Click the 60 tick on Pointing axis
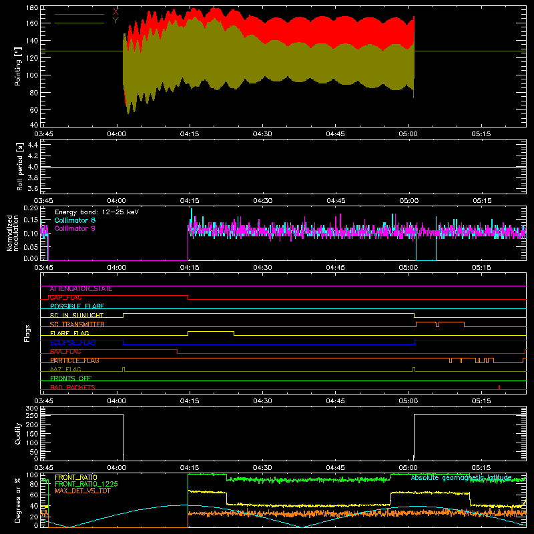The height and width of the screenshot is (534, 534). point(34,110)
